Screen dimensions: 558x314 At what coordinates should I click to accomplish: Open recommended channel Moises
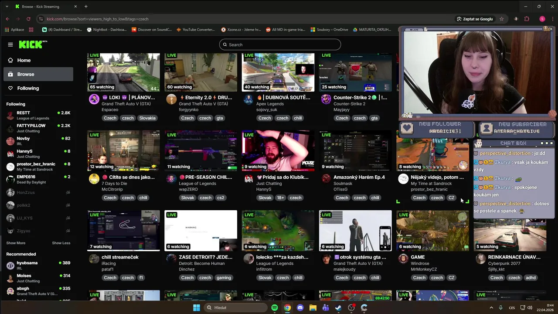pos(38,278)
